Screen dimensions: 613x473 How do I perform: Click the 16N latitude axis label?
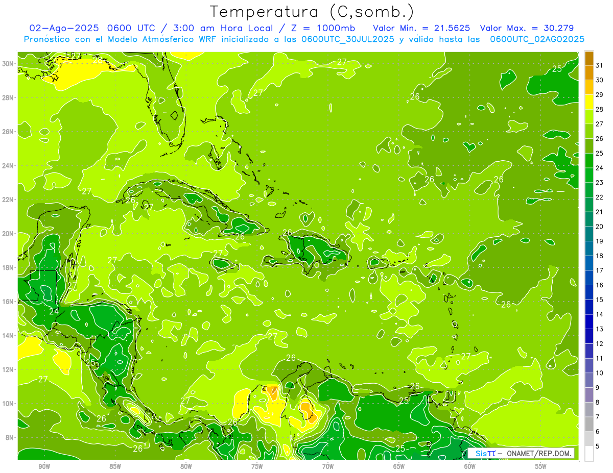tap(8, 302)
